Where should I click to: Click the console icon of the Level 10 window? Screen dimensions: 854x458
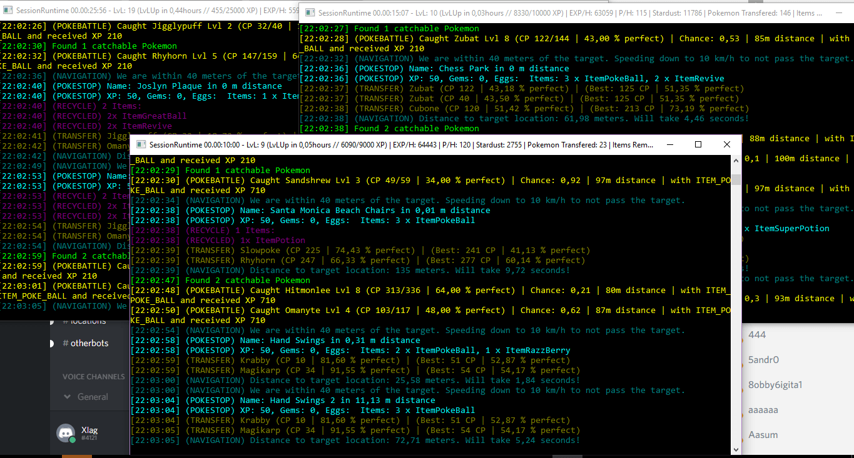tap(310, 12)
